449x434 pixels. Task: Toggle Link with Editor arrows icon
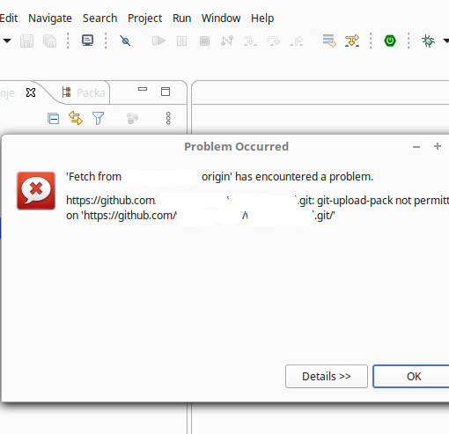tap(76, 118)
